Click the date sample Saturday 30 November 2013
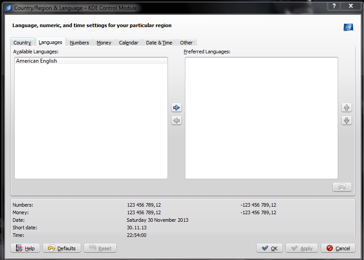The height and width of the screenshot is (260, 364). [x=157, y=220]
